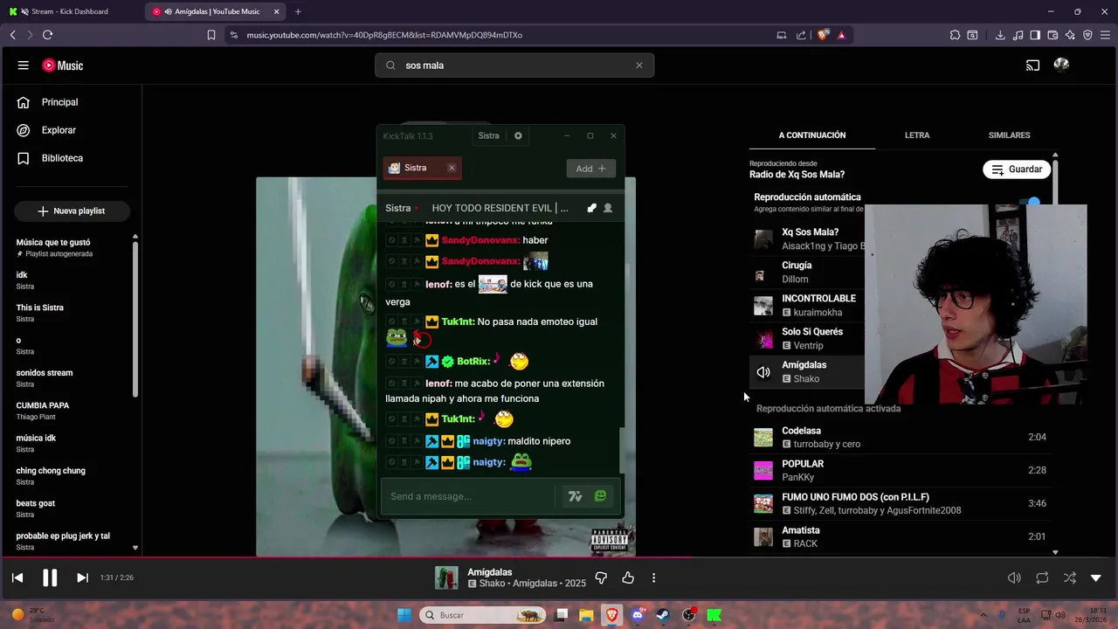Screen dimensions: 1118x629
Task: Save queue with Guardar button
Action: [1017, 169]
